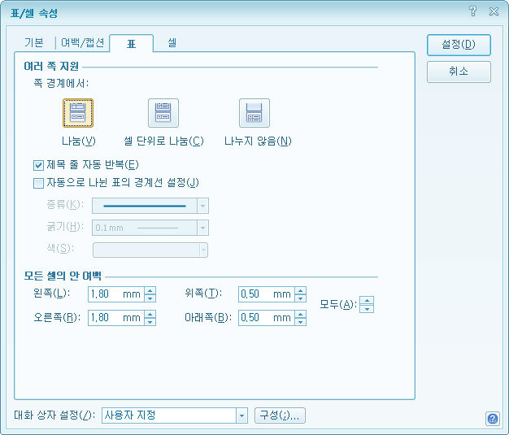Click the blue help icon at bottom right

point(492,419)
